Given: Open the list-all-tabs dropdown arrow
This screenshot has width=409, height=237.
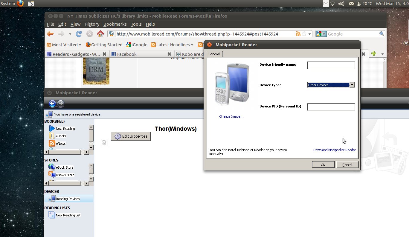Looking at the screenshot, I should 382,54.
